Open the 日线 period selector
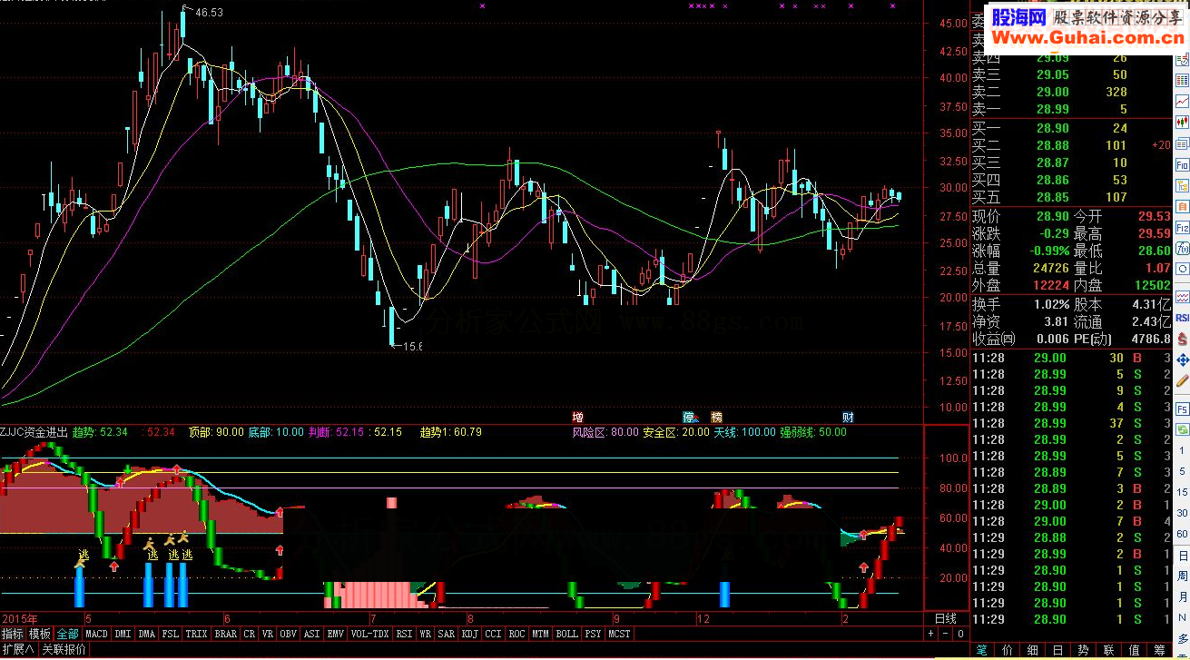1190x660 pixels. point(945,619)
